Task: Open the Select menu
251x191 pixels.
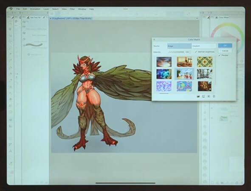Action: [55, 9]
